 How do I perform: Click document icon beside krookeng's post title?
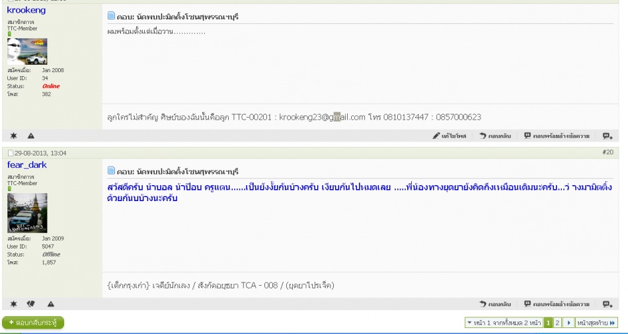pyautogui.click(x=111, y=16)
